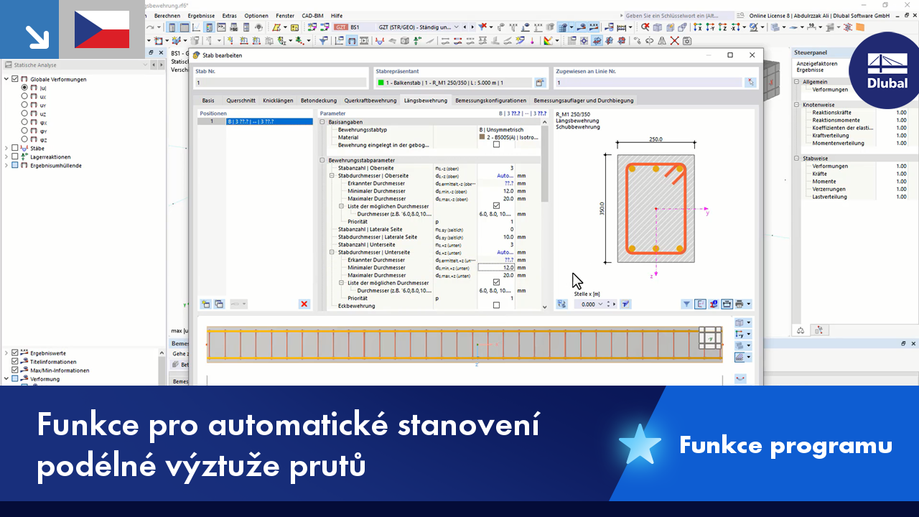Click the bottom-right icon below beam preview toolbar
Screen dimensions: 919x517
point(741,378)
